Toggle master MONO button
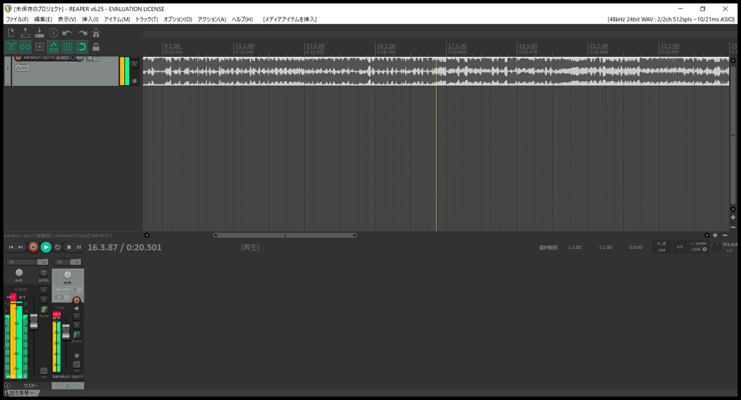741x400 pixels. click(43, 273)
